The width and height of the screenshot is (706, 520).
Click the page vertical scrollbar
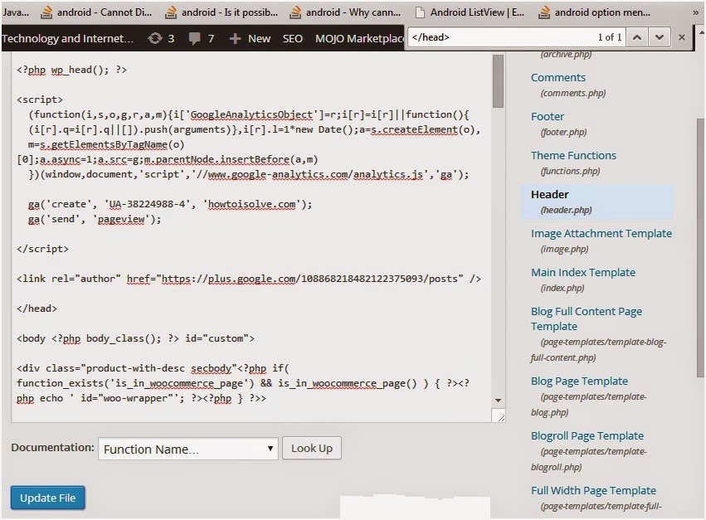point(700,248)
